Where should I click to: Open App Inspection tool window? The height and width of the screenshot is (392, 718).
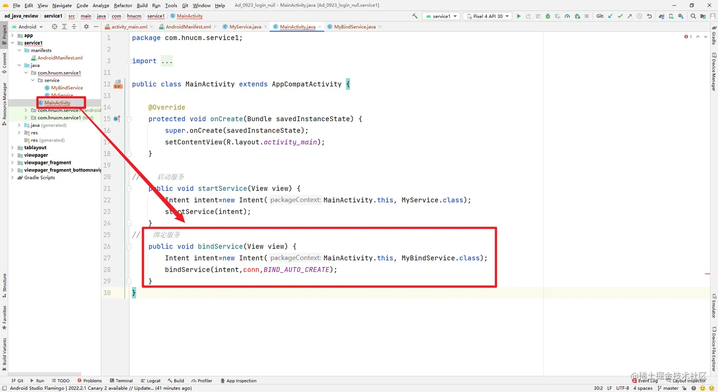click(238, 381)
